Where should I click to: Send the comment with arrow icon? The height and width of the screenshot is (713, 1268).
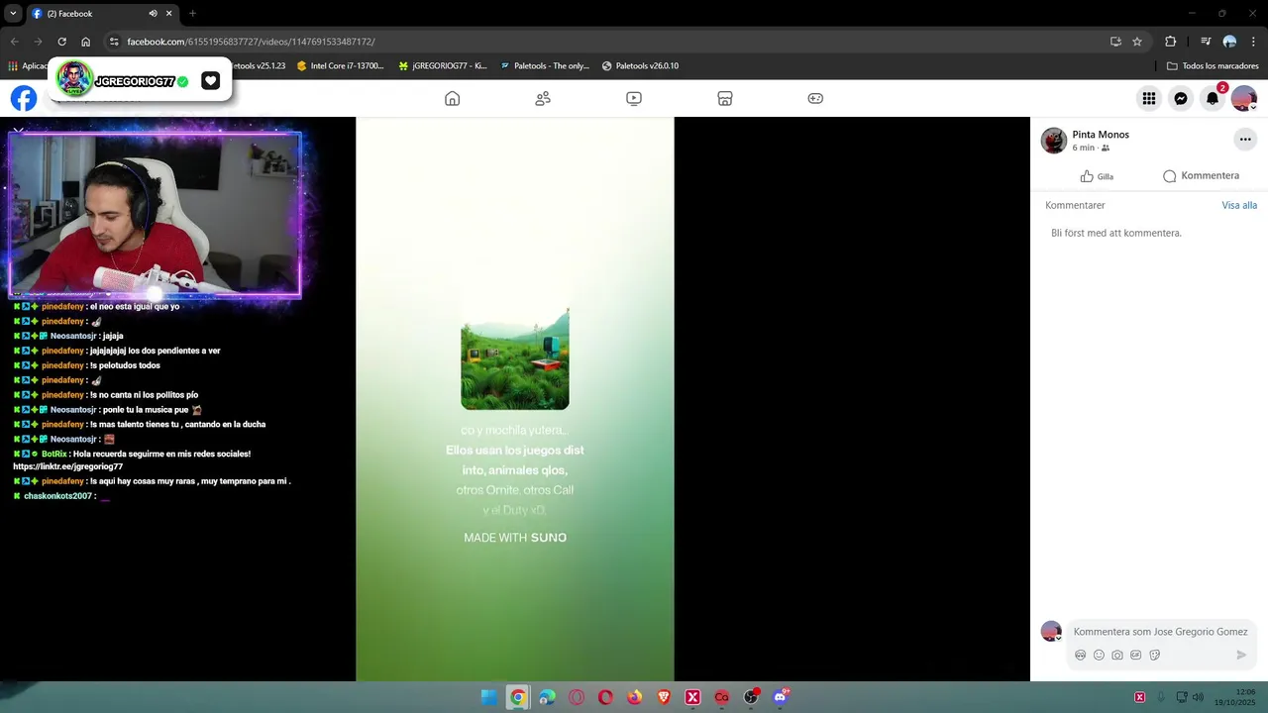pyautogui.click(x=1241, y=655)
